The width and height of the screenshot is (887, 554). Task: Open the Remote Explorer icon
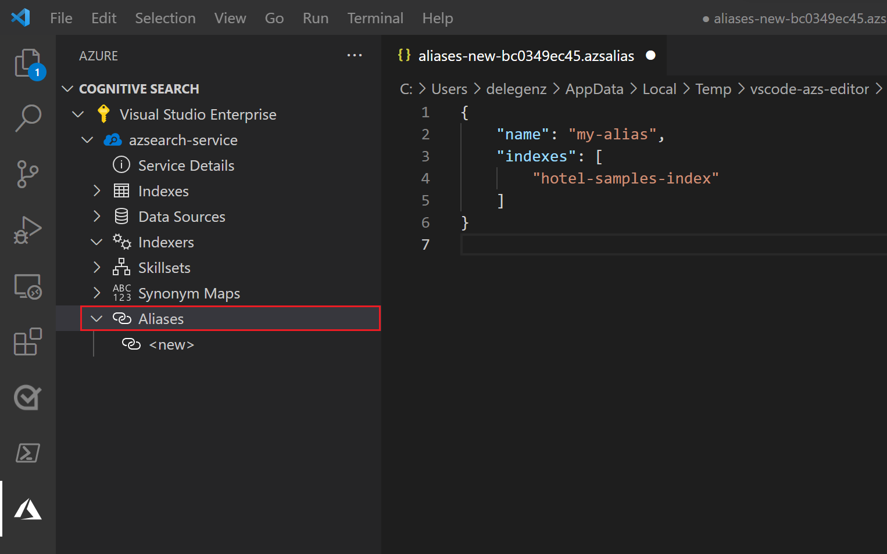tap(27, 286)
